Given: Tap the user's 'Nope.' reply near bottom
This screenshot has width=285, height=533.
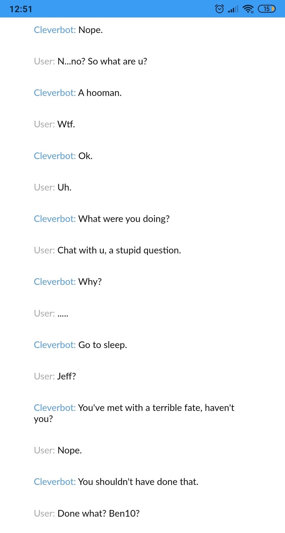Looking at the screenshot, I should [58, 450].
